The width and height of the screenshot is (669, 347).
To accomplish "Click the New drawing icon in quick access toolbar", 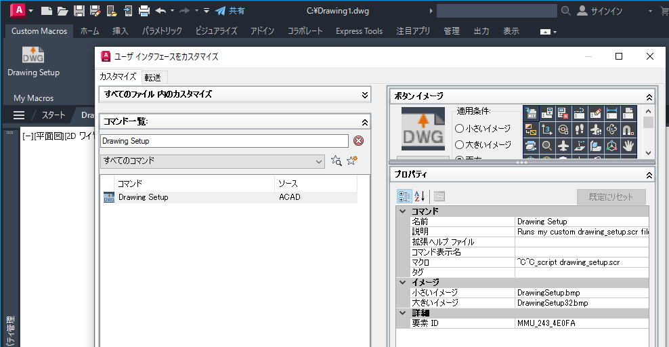I will (x=47, y=11).
